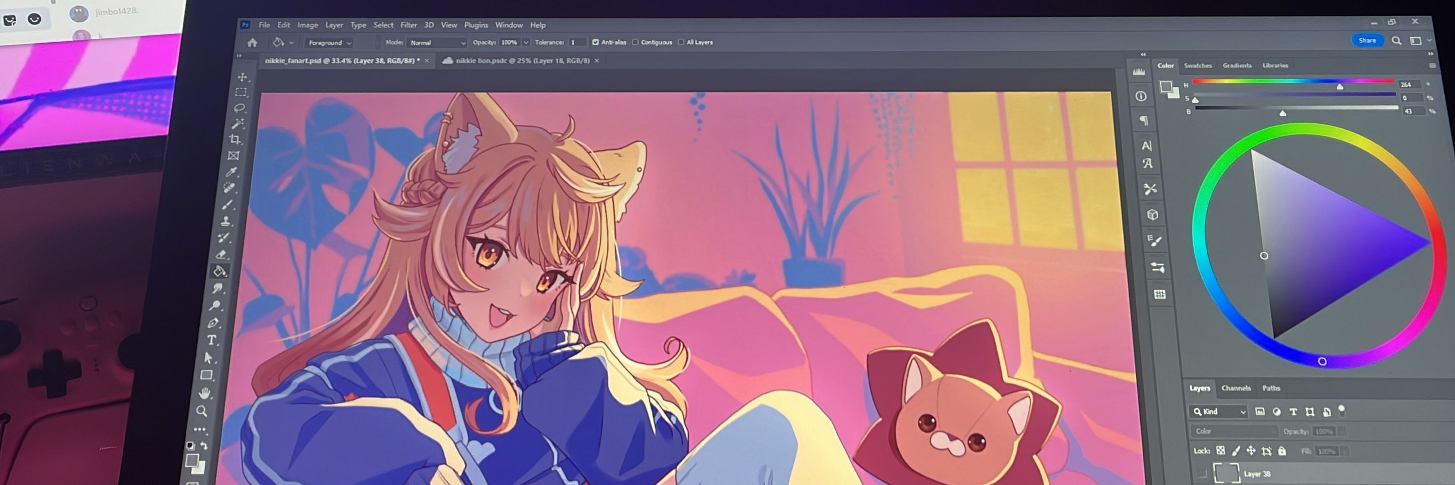Select the Pen tool

[213, 323]
